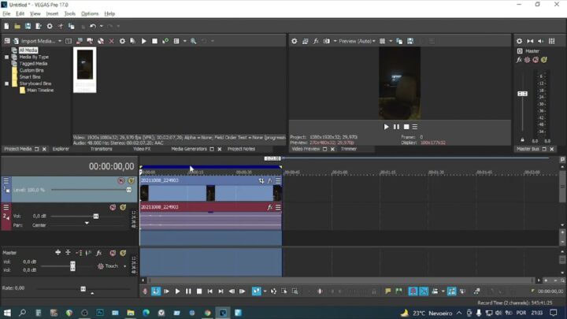567x319 pixels.
Task: Solo audio track 2
Action: [x=123, y=207]
